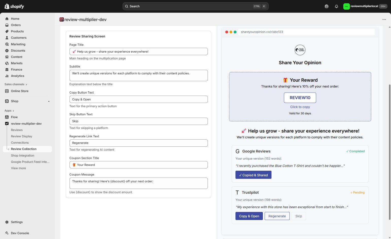Click the 'Review Sharing Screen' card heading

87,36
